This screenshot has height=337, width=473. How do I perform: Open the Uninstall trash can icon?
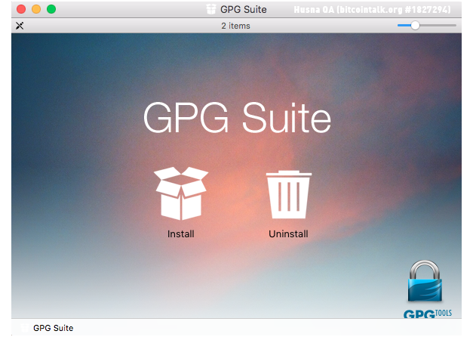(x=289, y=195)
